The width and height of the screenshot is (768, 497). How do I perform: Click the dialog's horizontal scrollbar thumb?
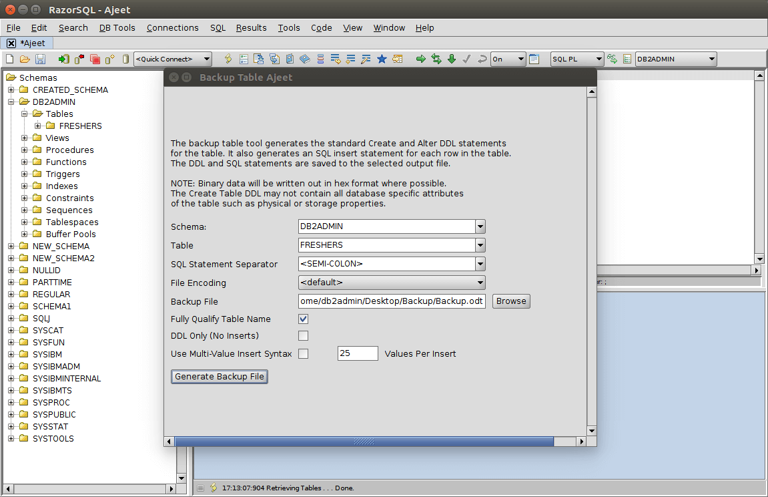click(x=364, y=442)
